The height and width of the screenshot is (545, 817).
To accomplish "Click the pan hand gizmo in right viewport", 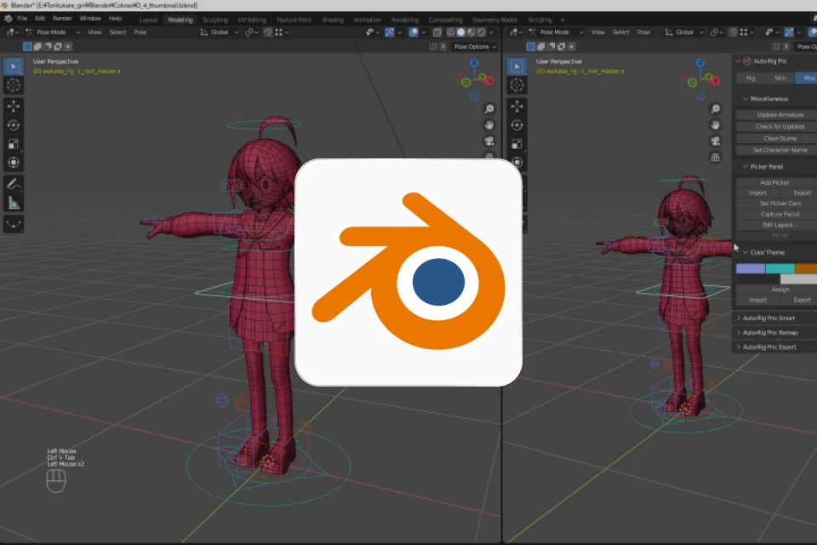I will 716,124.
